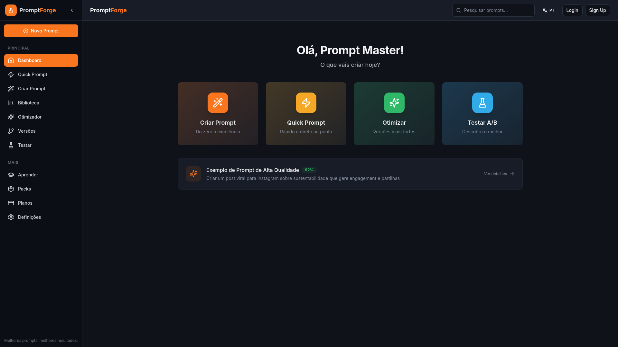Click the green sparkles Otimizar card icon
This screenshot has height=347, width=618.
394,103
